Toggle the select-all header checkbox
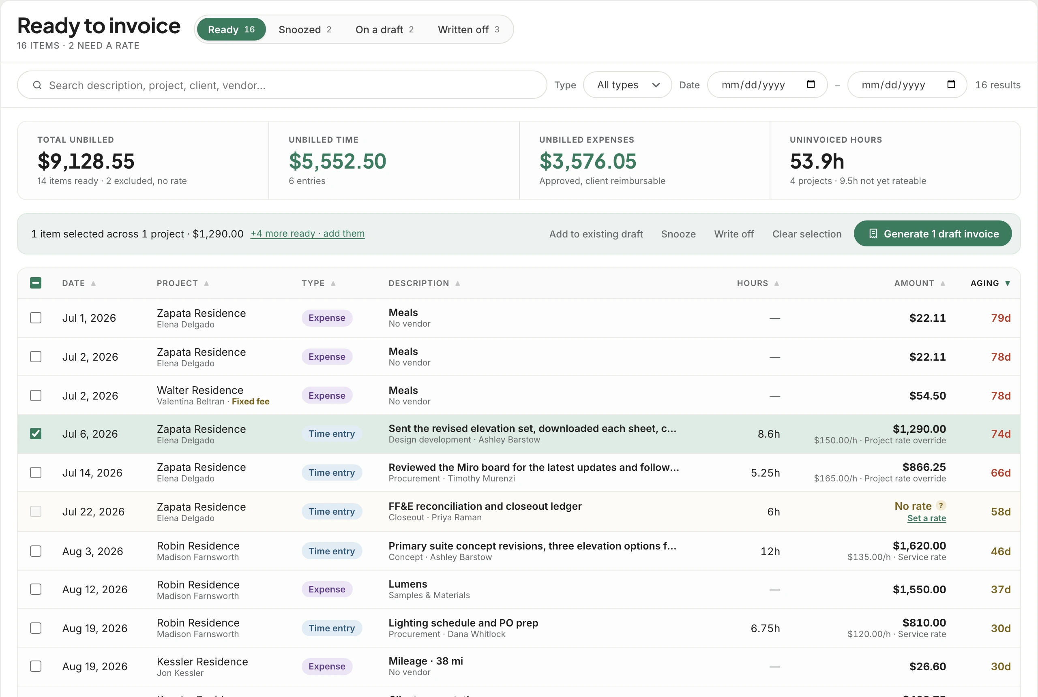Viewport: 1038px width, 697px height. pyautogui.click(x=36, y=283)
